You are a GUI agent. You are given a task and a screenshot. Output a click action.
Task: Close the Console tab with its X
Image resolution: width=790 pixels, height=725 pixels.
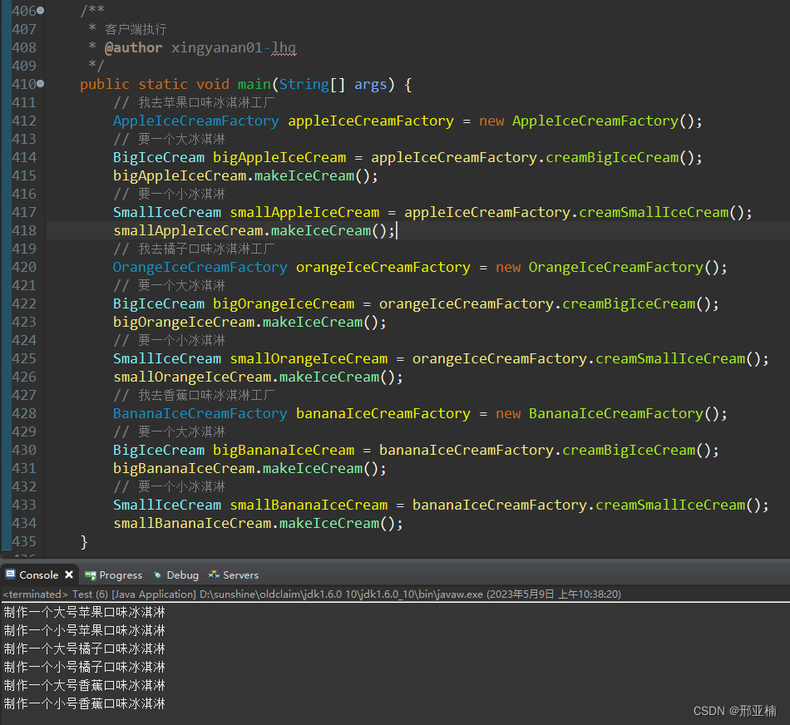[x=69, y=575]
